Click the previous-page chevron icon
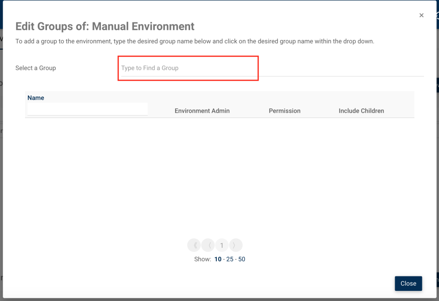Screen dimensions: 439x301 [208, 245]
